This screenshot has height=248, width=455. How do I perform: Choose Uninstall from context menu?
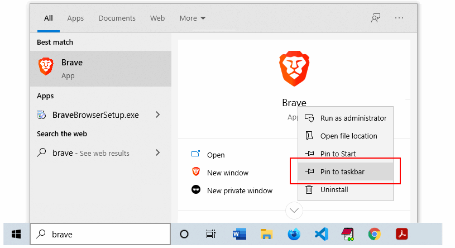point(346,189)
